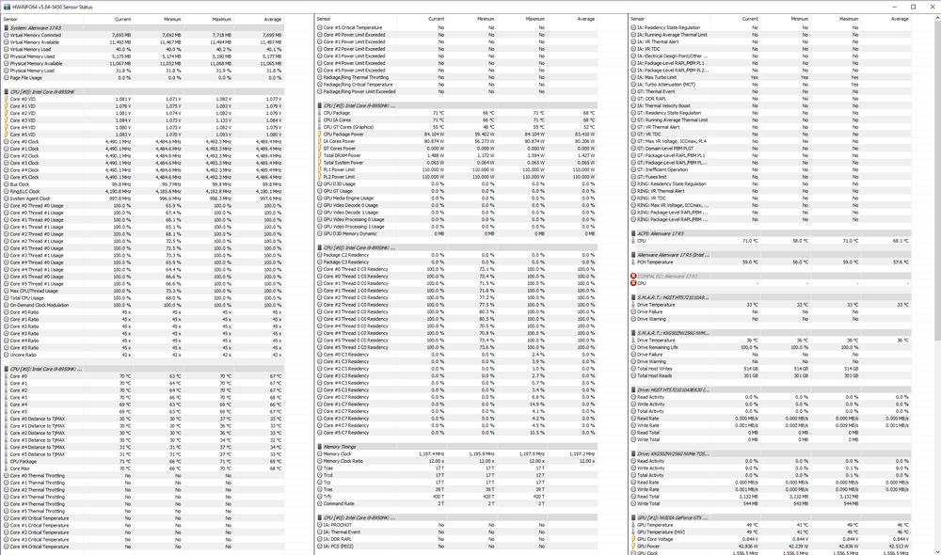
Task: Click the icon next to IA Cores Power
Action: pos(320,141)
